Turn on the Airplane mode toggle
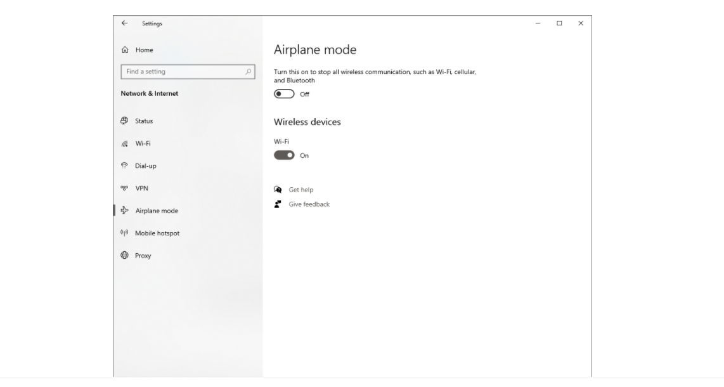724x387 pixels. click(284, 94)
